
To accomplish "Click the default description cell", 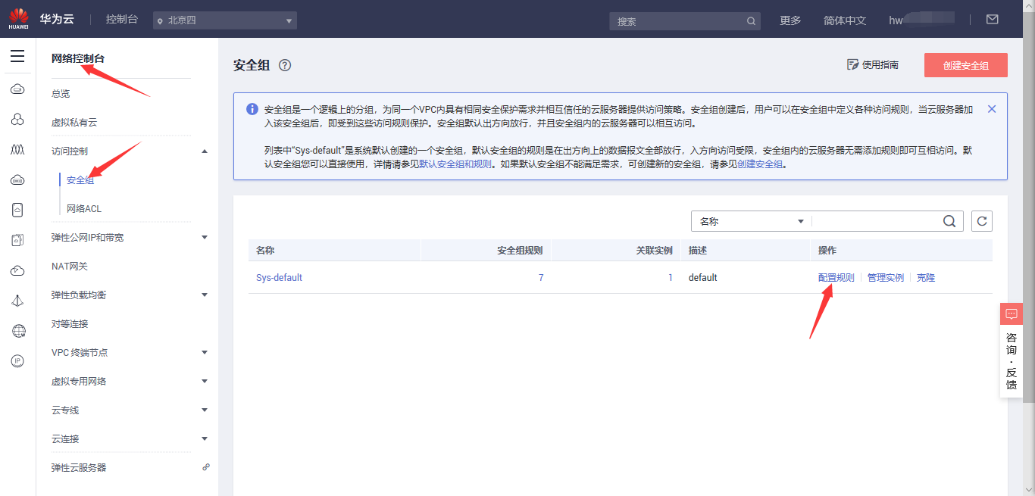I will (703, 278).
